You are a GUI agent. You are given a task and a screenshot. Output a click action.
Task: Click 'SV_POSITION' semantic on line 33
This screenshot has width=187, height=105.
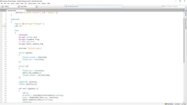[44, 75]
